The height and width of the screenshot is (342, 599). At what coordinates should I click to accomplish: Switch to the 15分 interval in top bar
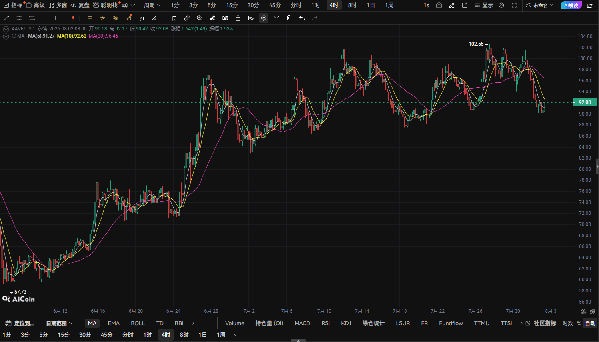(x=232, y=5)
